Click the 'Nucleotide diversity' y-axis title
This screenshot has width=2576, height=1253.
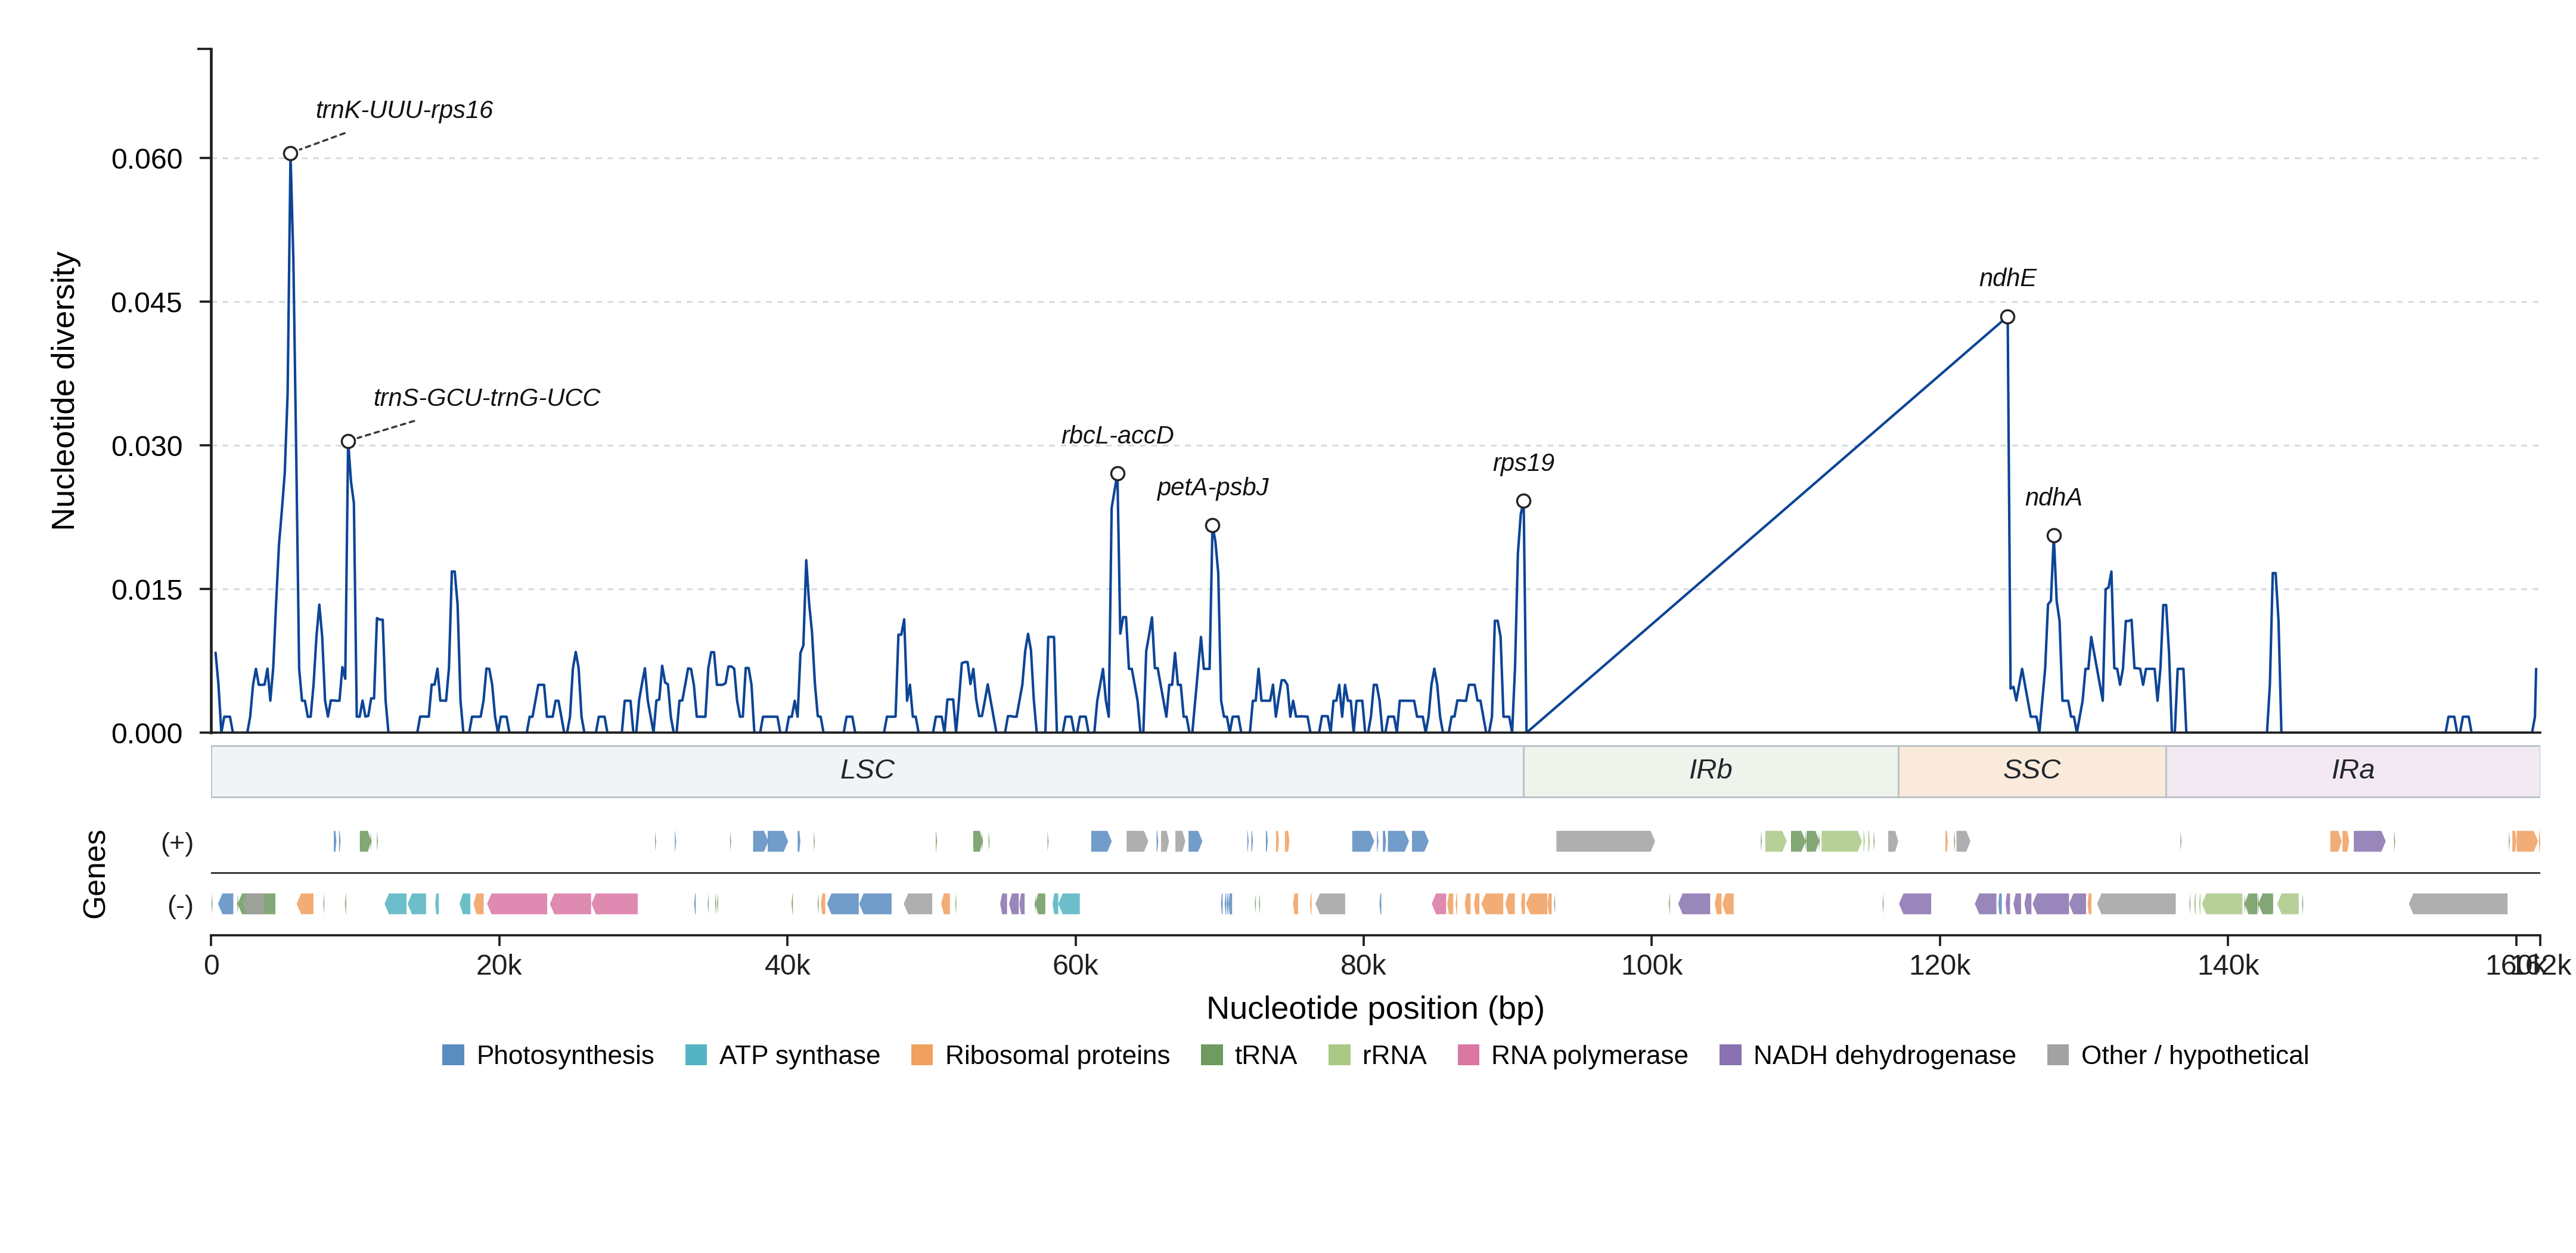click(64, 391)
